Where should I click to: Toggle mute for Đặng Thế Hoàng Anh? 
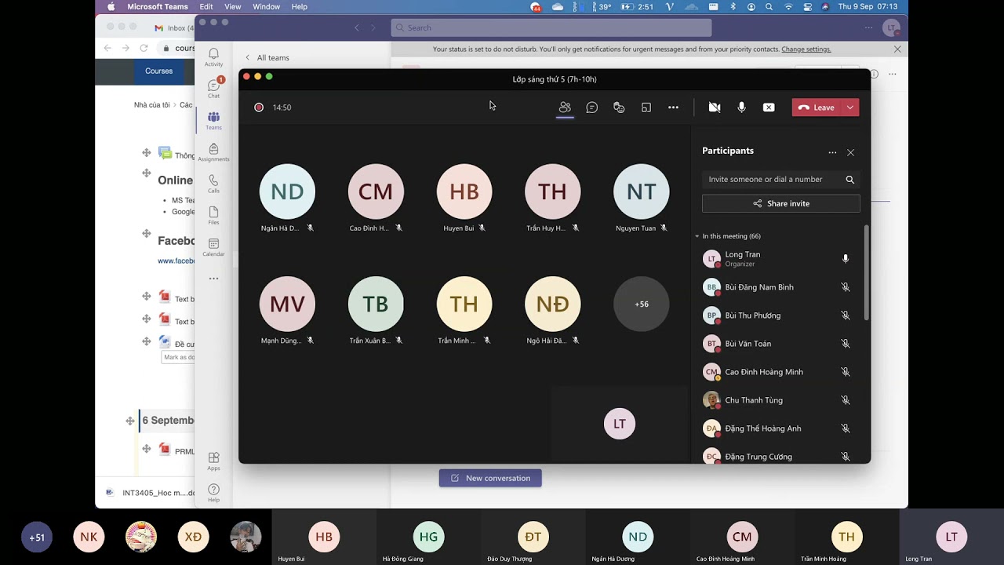(x=846, y=428)
